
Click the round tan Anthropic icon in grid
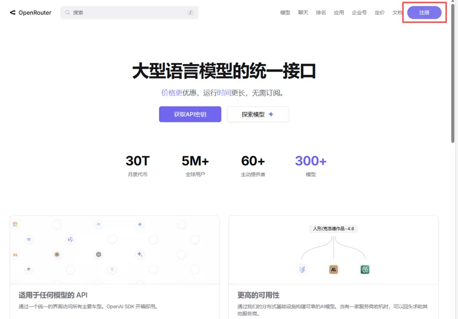click(57, 254)
